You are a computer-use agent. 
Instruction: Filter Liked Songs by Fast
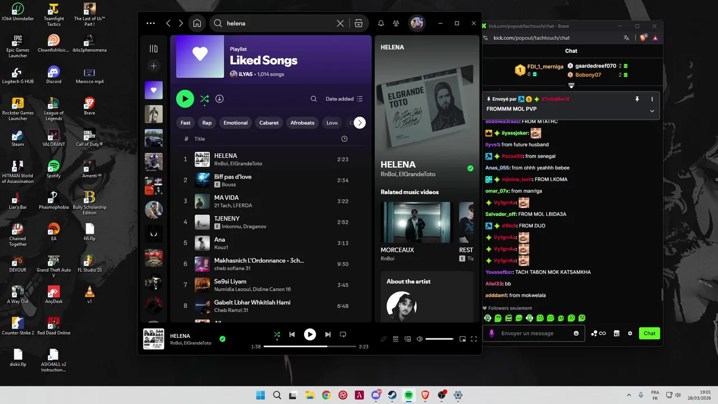tap(186, 123)
